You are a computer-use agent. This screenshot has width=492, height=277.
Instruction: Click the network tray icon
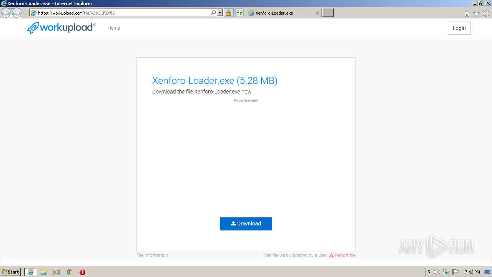coord(446,272)
